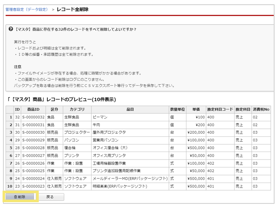
Task: Click the 品目 column header
Action: click(x=130, y=109)
